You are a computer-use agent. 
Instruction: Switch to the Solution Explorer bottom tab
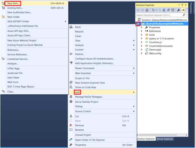(146, 139)
